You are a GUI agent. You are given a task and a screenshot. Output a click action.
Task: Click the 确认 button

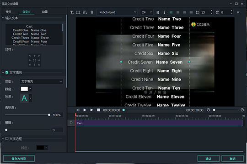tap(209, 159)
